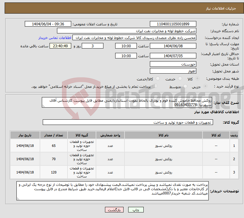Click the response deadline date 1404/06/08
Image resolution: width=244 pixels, height=218 pixels.
click(x=173, y=46)
